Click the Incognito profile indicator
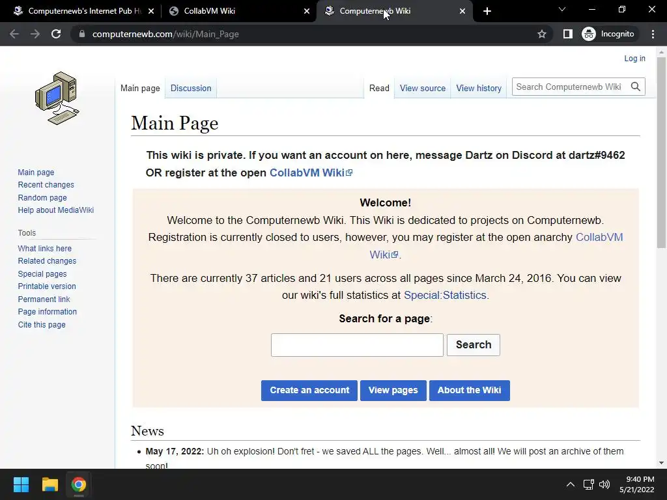Image resolution: width=667 pixels, height=500 pixels. pos(608,34)
